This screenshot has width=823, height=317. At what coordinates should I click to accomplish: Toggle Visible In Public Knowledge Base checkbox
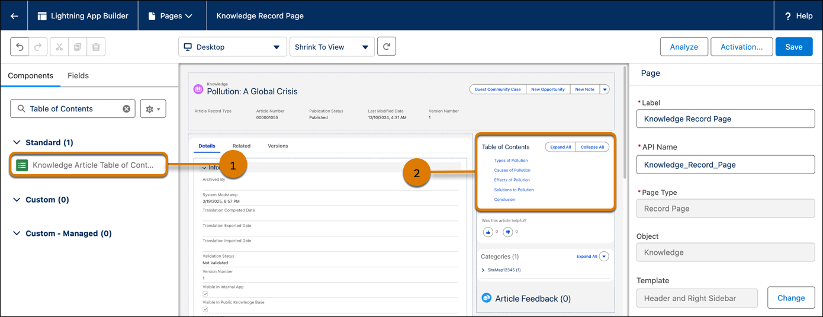click(x=205, y=309)
